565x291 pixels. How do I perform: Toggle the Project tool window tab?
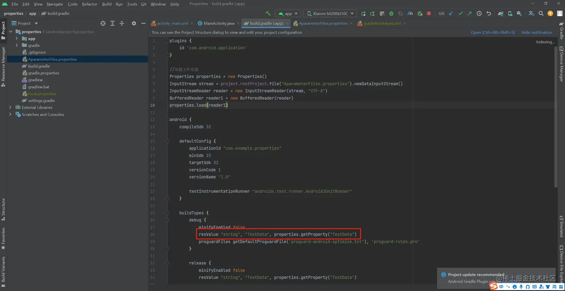pyautogui.click(x=3, y=30)
